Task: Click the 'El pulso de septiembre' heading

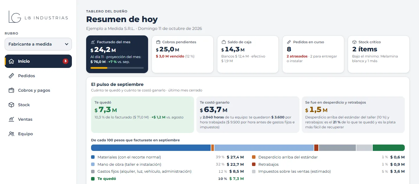Action: [117, 84]
